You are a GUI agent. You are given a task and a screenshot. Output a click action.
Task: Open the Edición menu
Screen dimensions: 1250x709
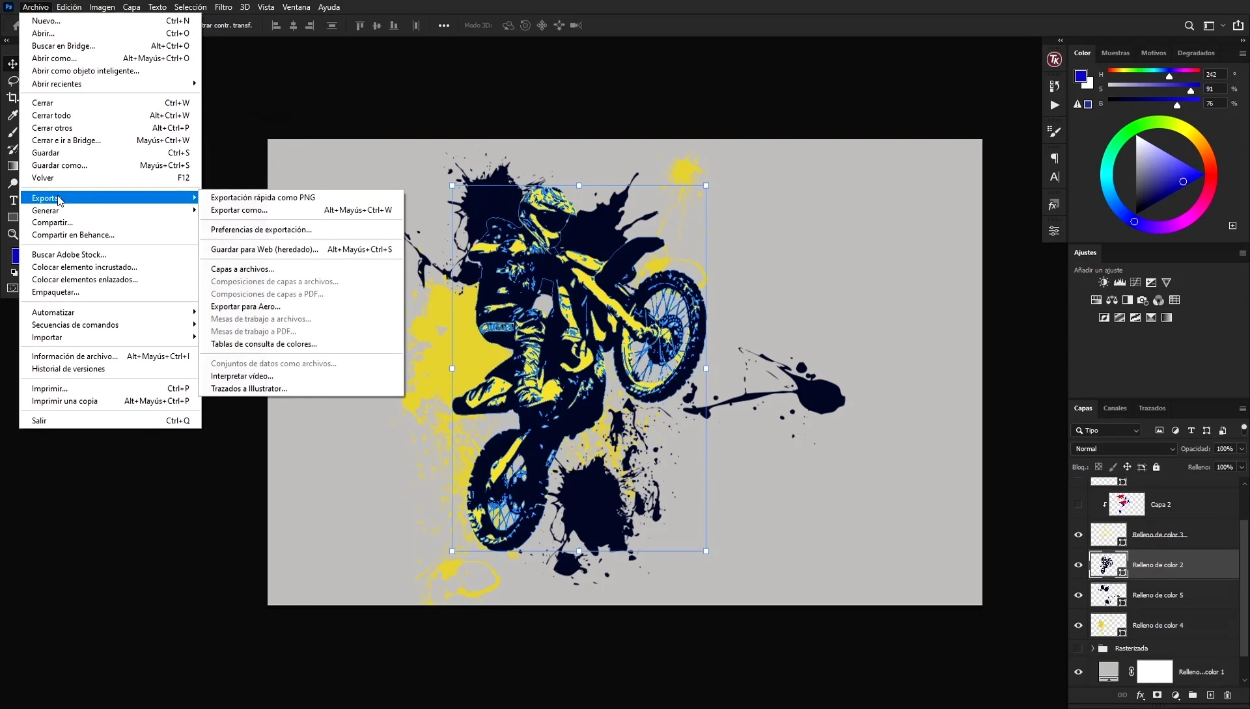[69, 7]
